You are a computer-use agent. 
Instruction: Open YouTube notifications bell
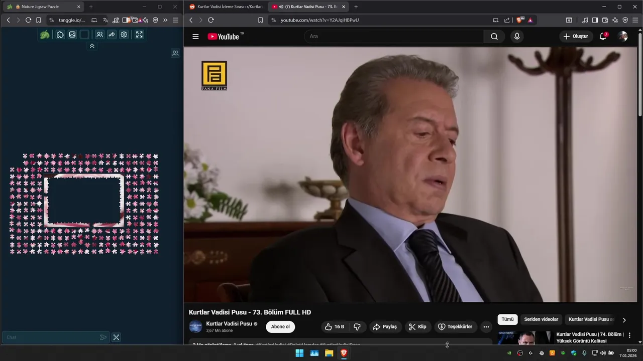(x=603, y=36)
